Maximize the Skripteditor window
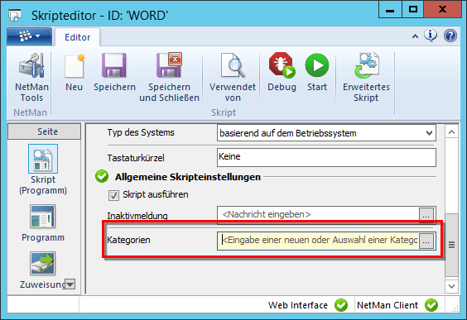467x320 pixels. [x=413, y=9]
